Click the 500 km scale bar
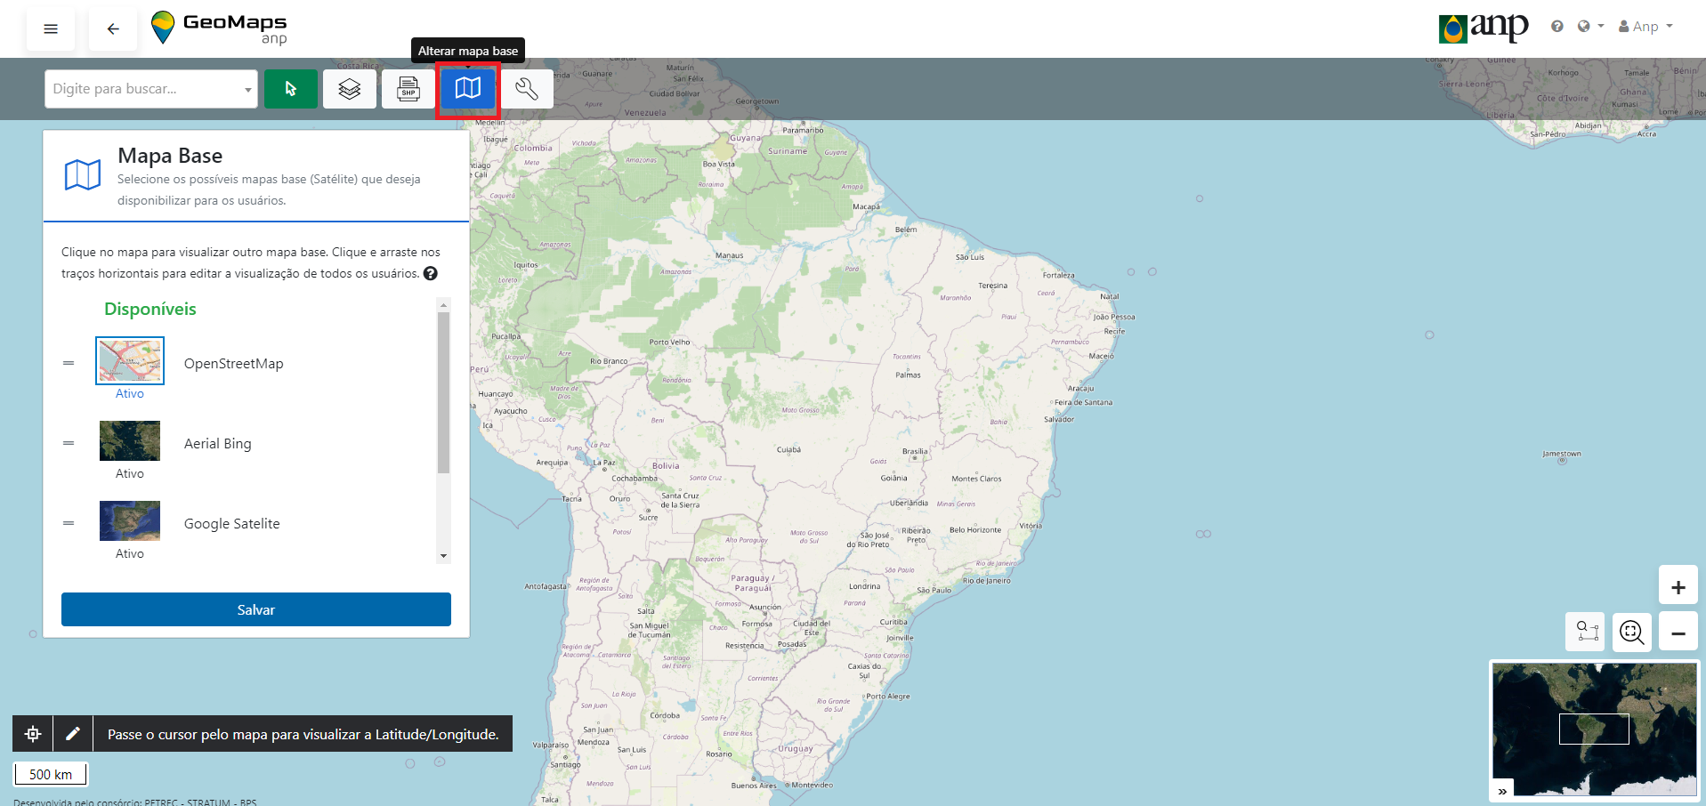The width and height of the screenshot is (1706, 806). click(51, 774)
